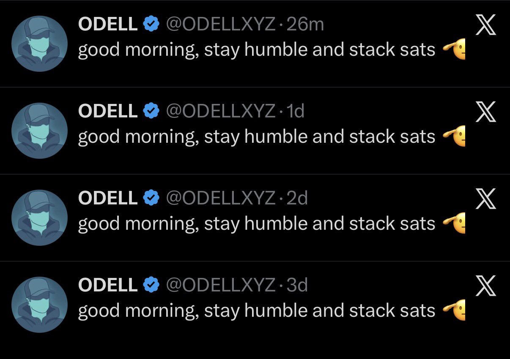Click the @ODELLXYZ handle on the 26m post

(221, 24)
